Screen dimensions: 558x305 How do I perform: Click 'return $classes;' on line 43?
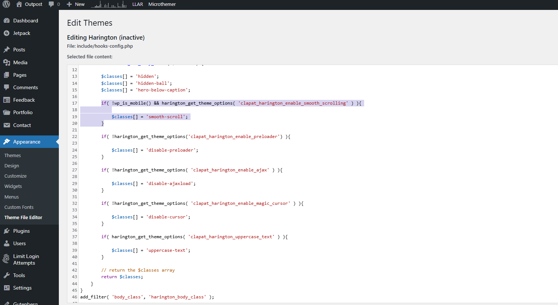[x=122, y=277]
